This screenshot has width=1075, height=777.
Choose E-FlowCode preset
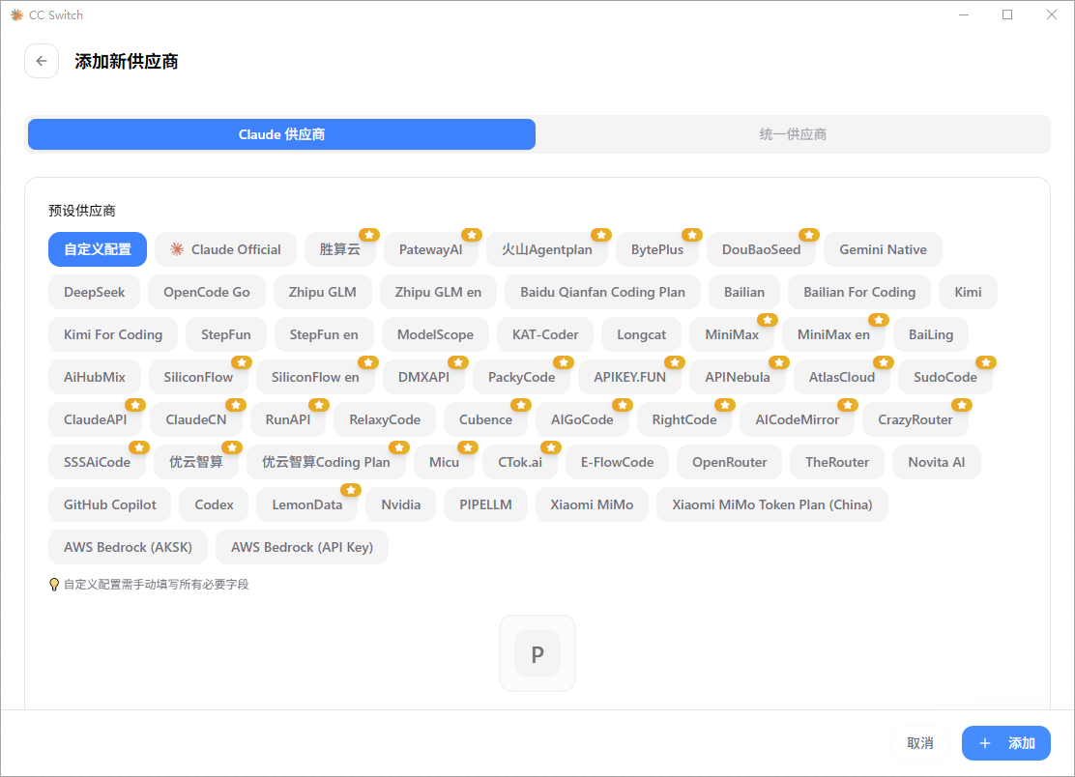(617, 462)
